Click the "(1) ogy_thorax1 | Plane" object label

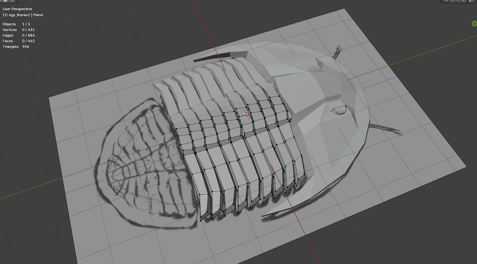click(x=23, y=15)
